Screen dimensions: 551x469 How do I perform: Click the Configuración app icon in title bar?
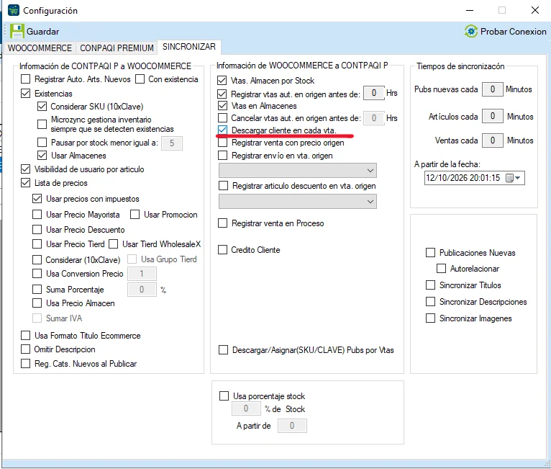(x=14, y=10)
